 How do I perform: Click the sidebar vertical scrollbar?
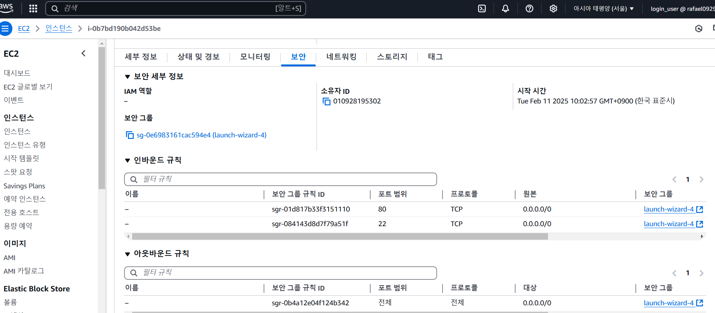(x=102, y=118)
